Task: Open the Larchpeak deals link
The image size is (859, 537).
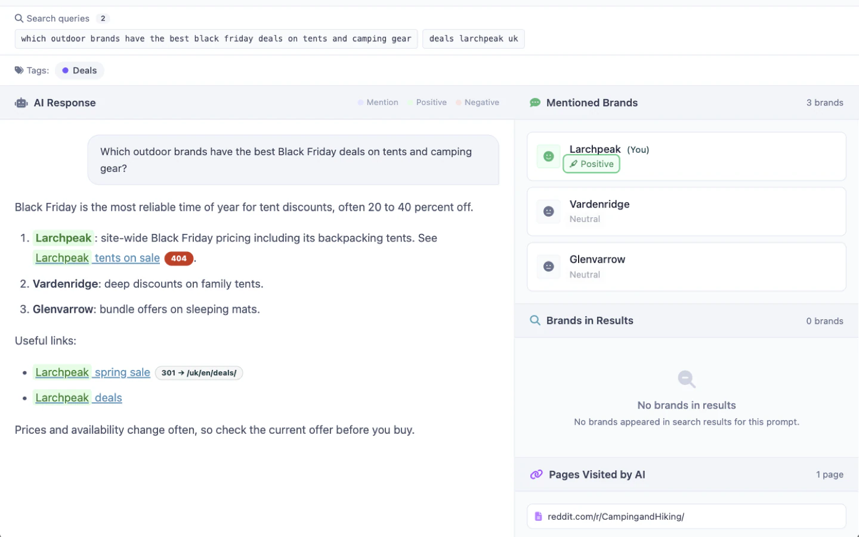Action: [78, 397]
